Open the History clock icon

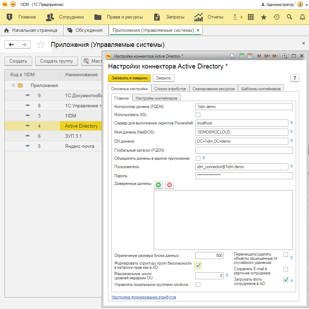click(276, 17)
